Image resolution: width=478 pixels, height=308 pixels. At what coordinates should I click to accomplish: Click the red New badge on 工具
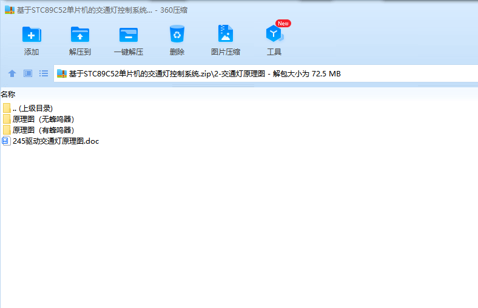tap(283, 24)
